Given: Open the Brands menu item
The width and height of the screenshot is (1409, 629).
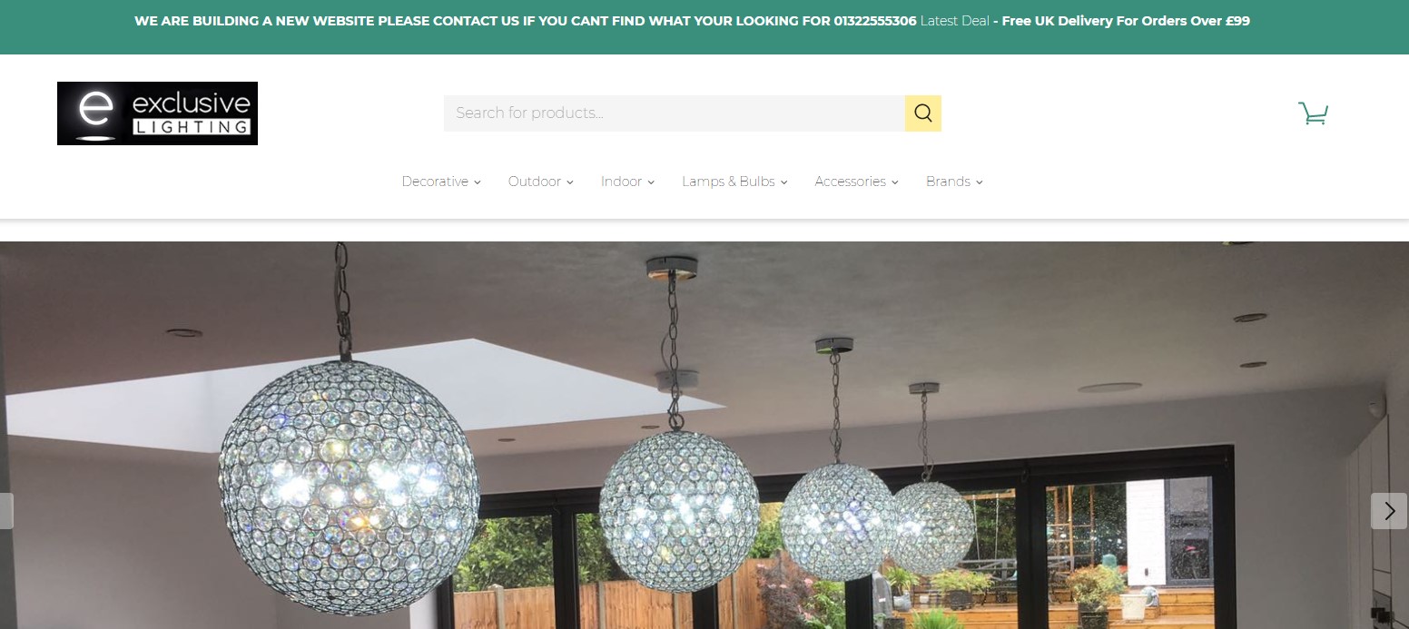Looking at the screenshot, I should tap(948, 182).
